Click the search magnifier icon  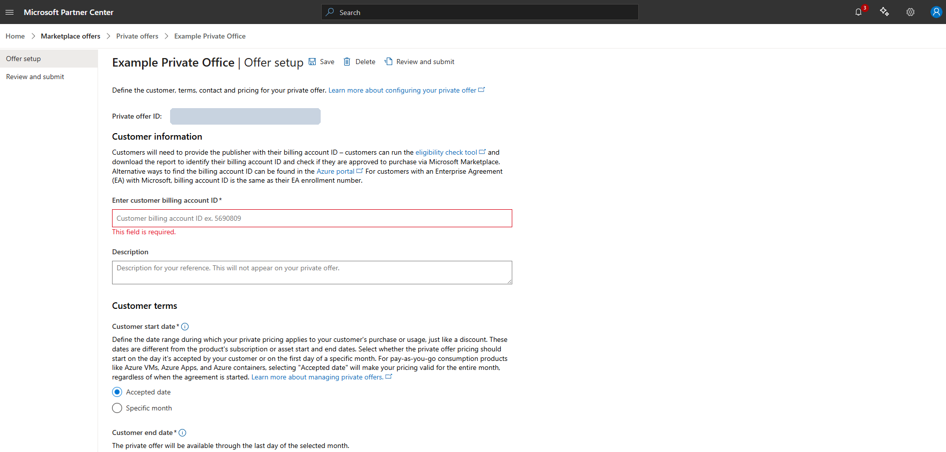pos(330,12)
